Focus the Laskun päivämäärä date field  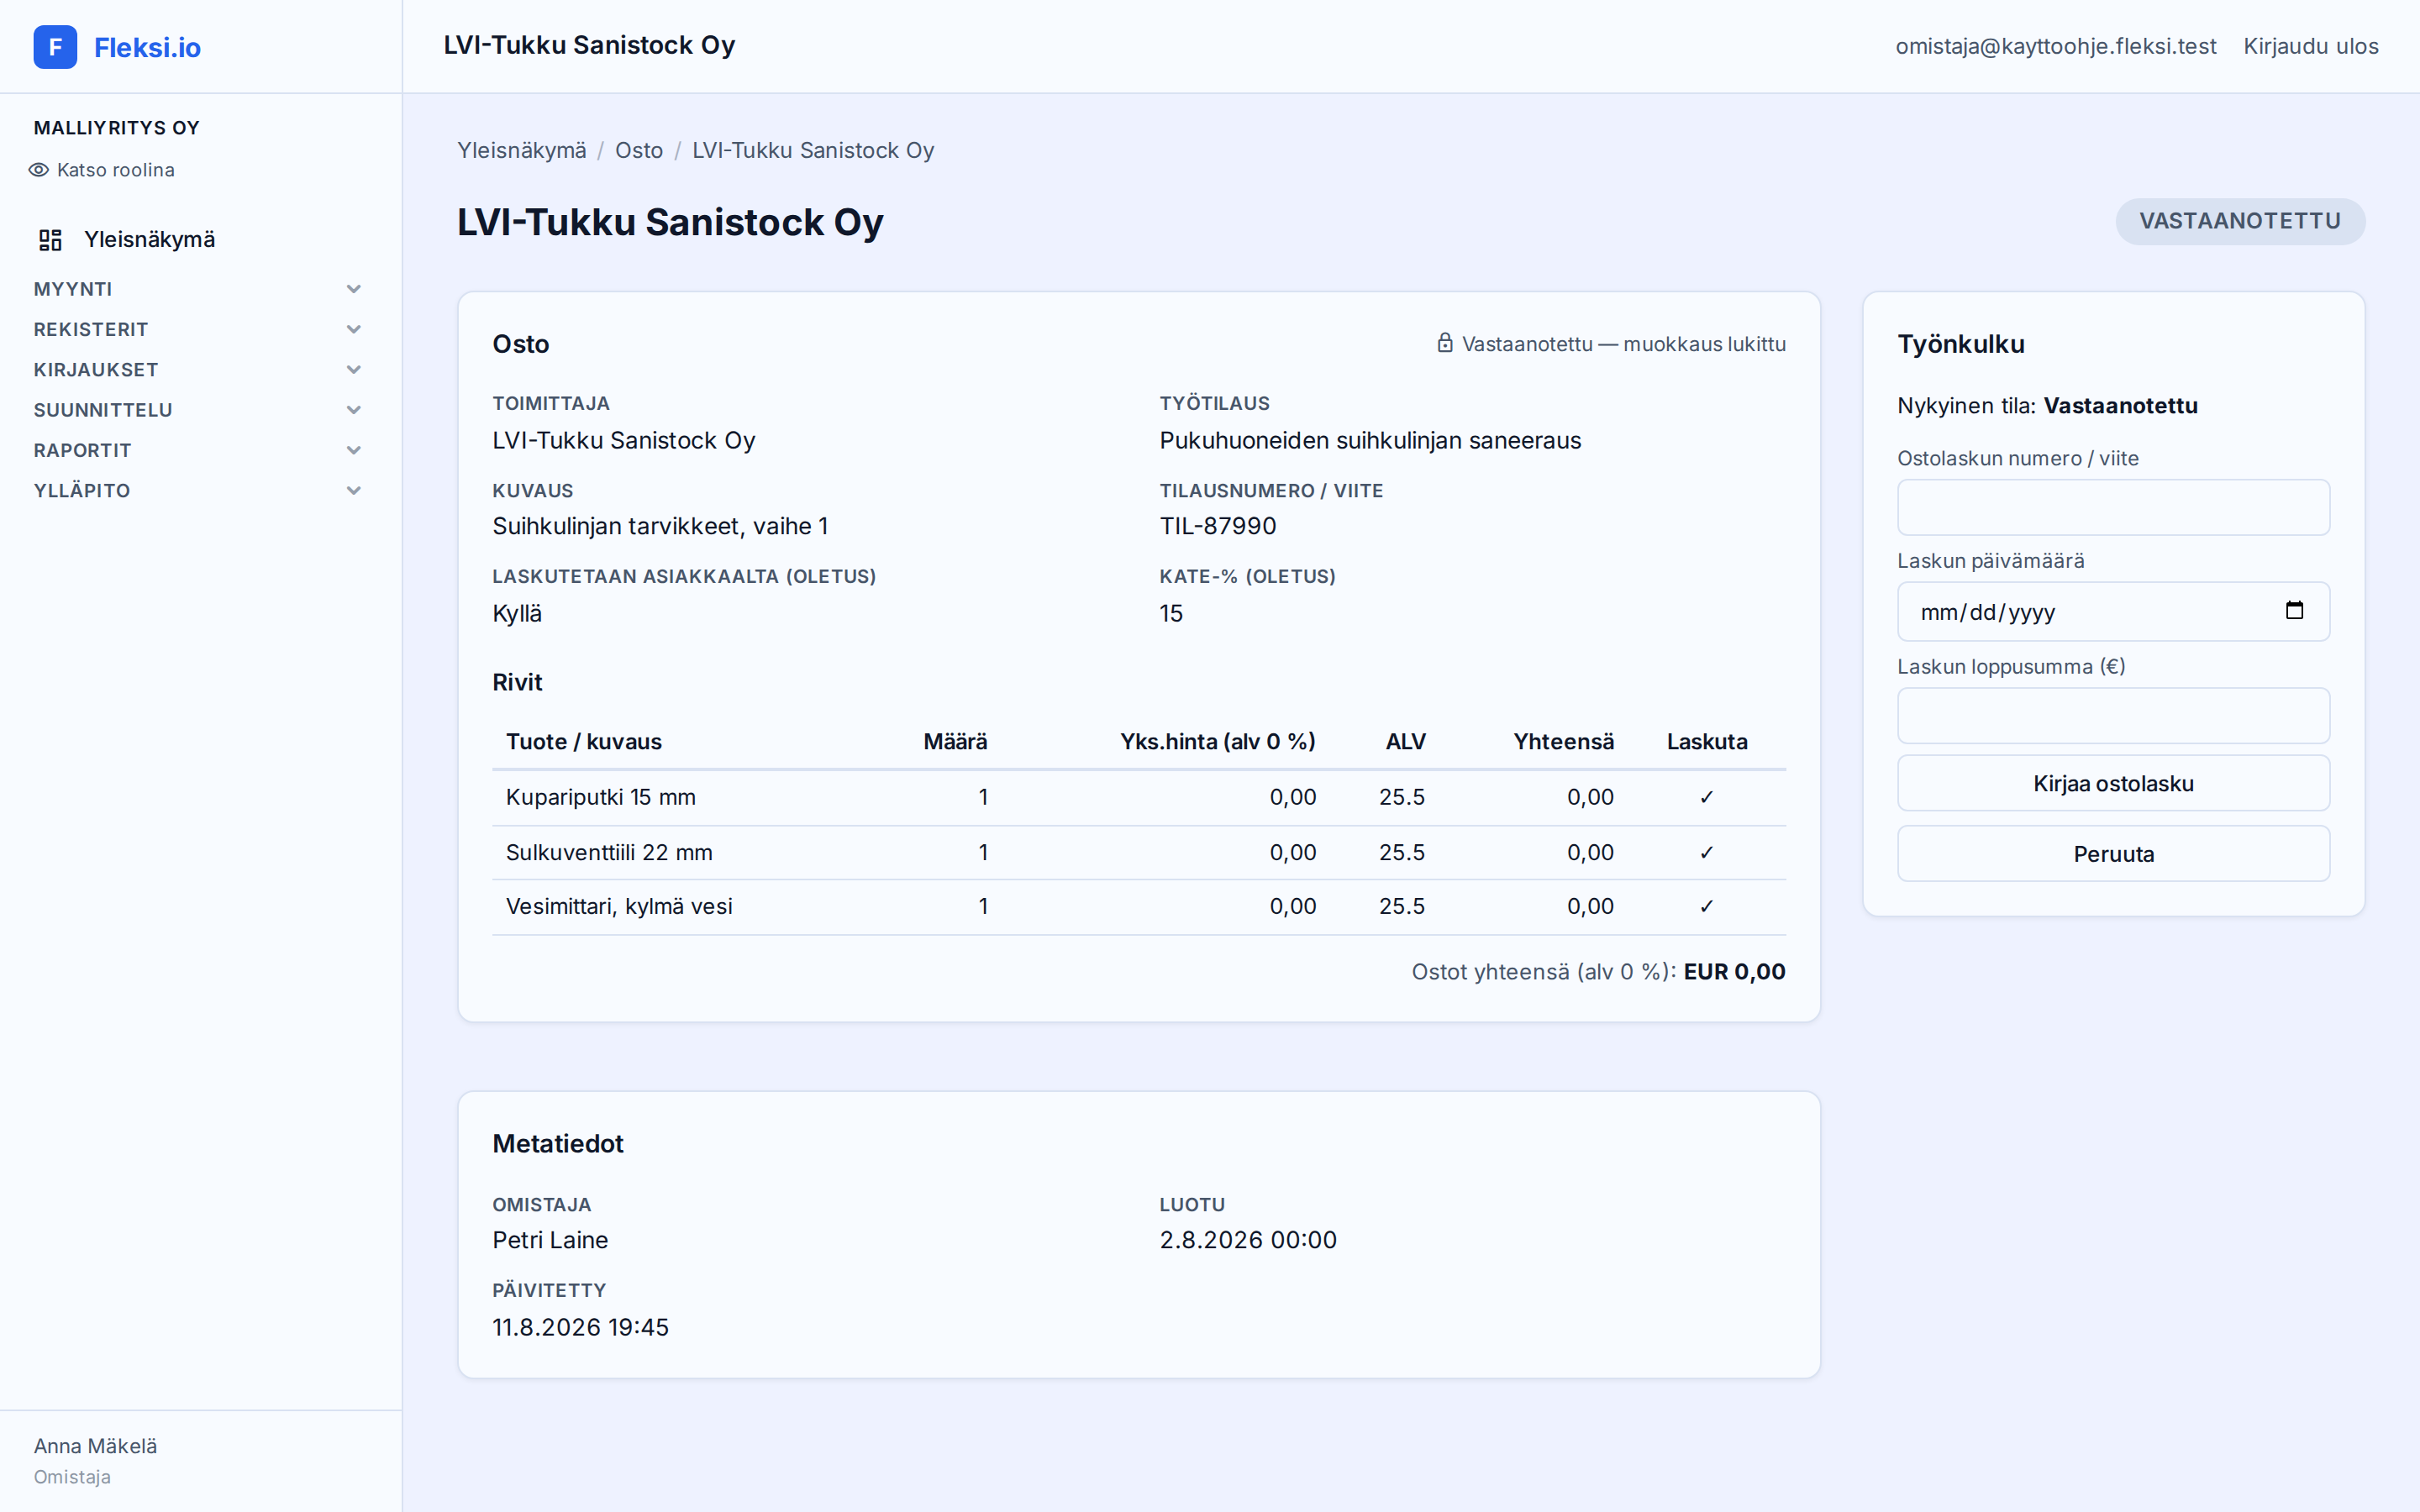[2113, 611]
